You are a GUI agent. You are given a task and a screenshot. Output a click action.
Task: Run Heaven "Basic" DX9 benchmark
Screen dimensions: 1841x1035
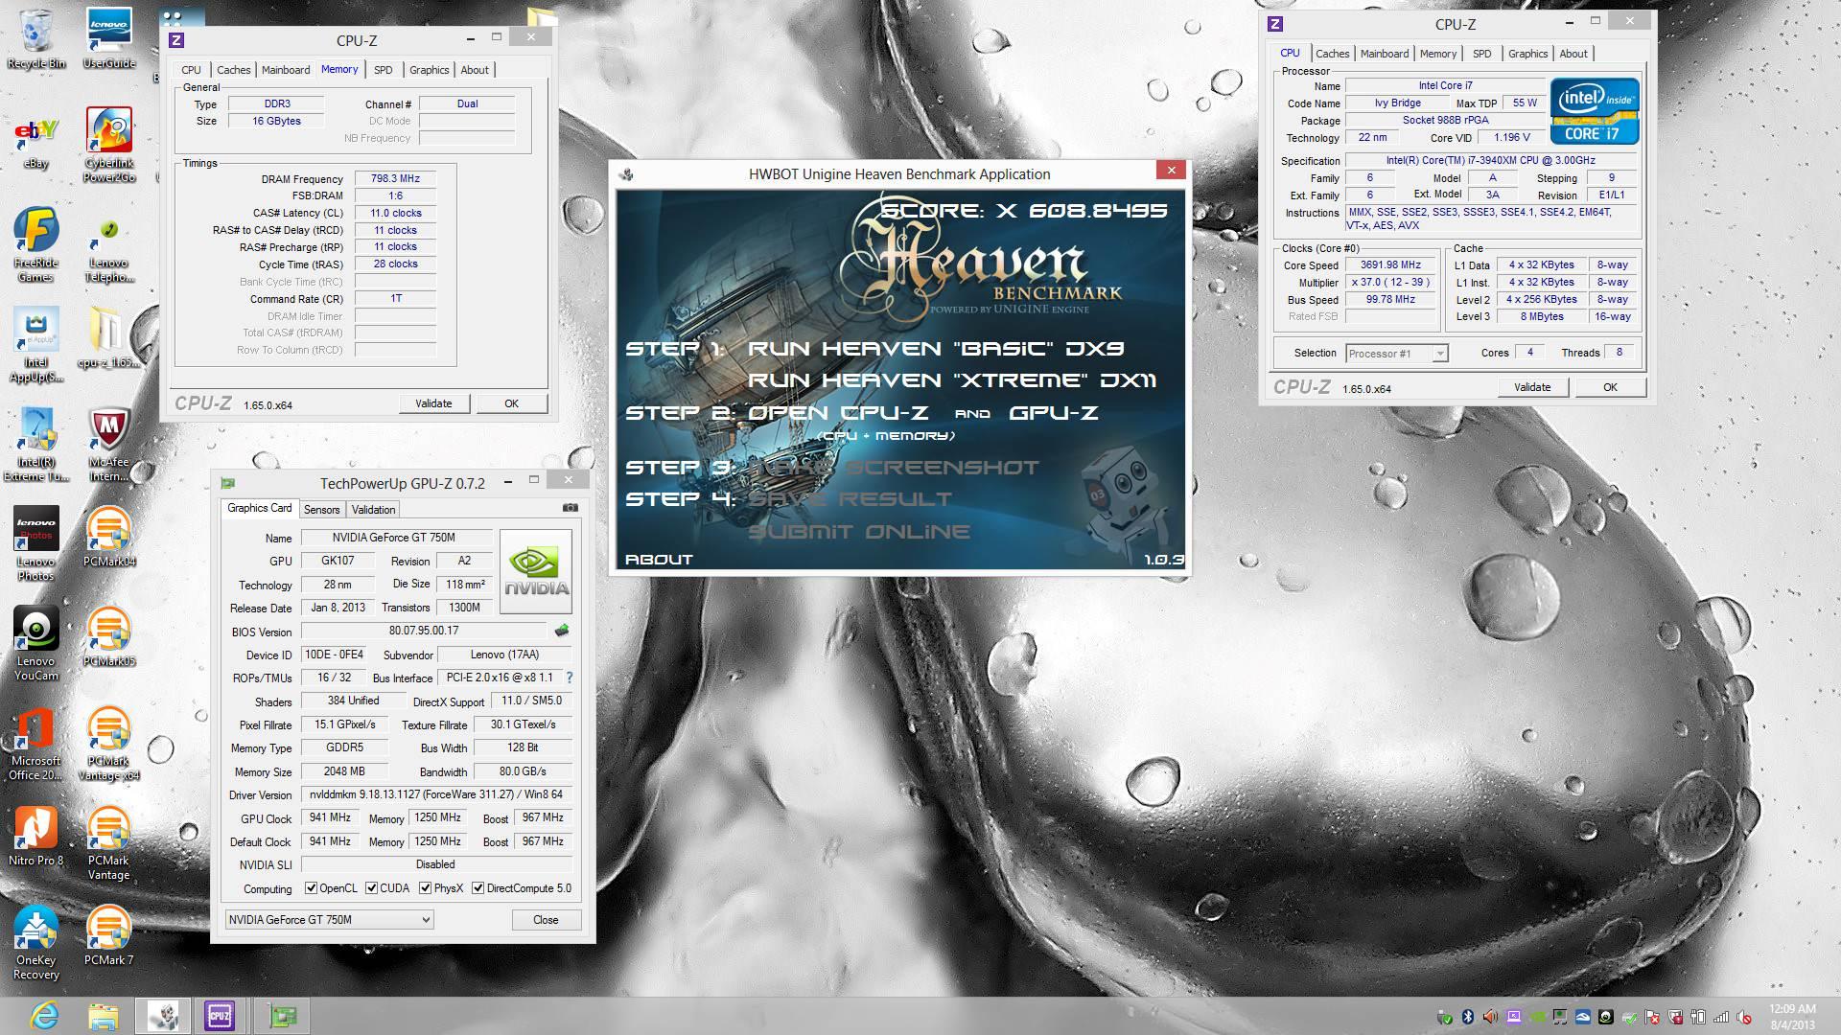coord(936,349)
